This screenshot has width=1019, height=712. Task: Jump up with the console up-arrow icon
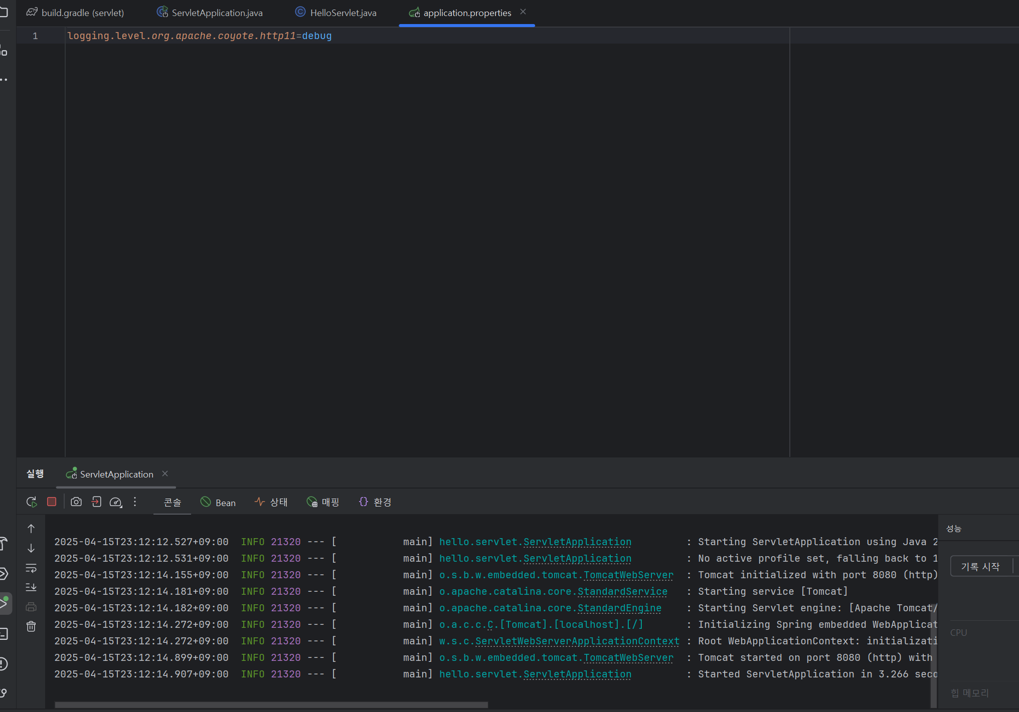[x=31, y=529]
